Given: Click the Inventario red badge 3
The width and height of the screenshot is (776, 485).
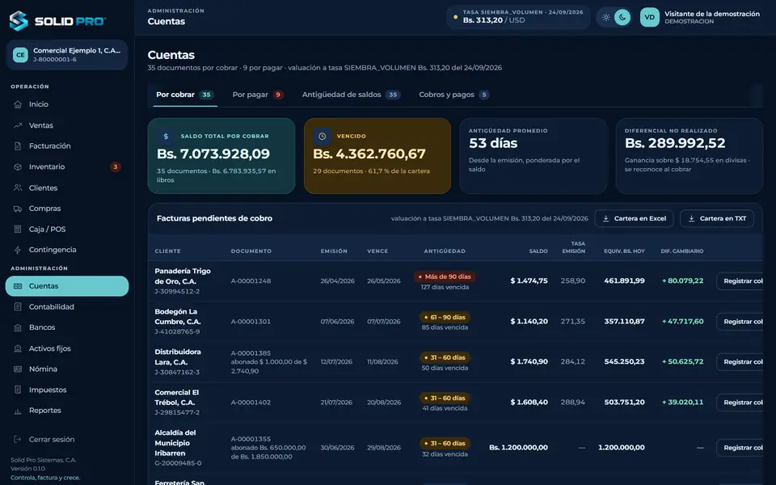Looking at the screenshot, I should click(116, 167).
